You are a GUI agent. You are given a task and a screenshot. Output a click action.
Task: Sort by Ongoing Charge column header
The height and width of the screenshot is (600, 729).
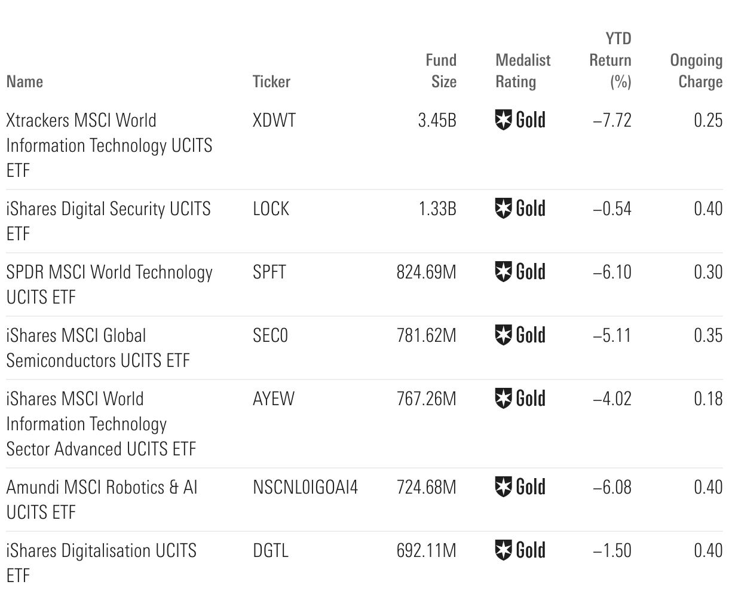696,71
